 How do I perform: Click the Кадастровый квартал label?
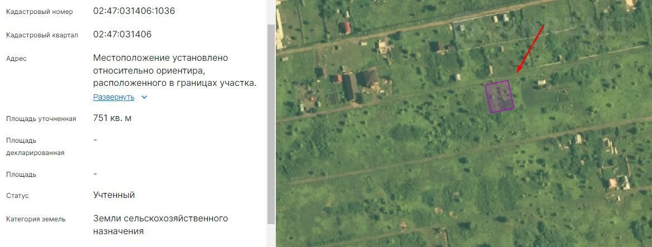[x=42, y=35]
